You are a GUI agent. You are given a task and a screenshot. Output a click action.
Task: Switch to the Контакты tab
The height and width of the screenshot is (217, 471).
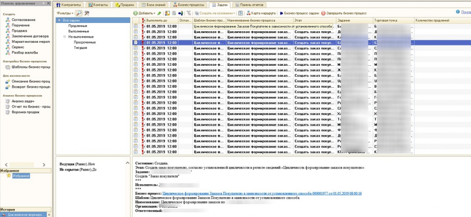pos(98,5)
